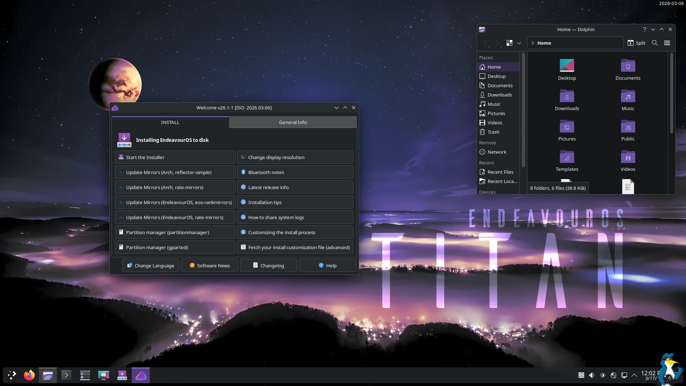This screenshot has width=686, height=386.
Task: Toggle Split view in Dolphin
Action: (x=636, y=43)
